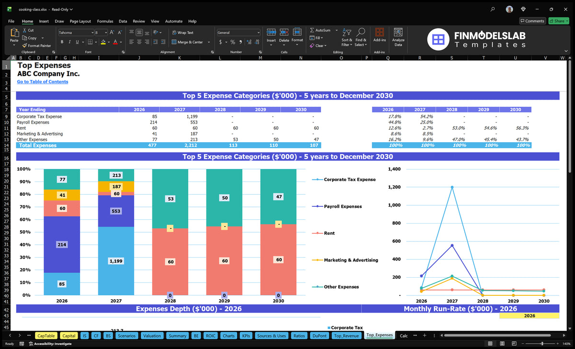Turn on Wrap Text
The width and height of the screenshot is (575, 349).
tap(183, 33)
